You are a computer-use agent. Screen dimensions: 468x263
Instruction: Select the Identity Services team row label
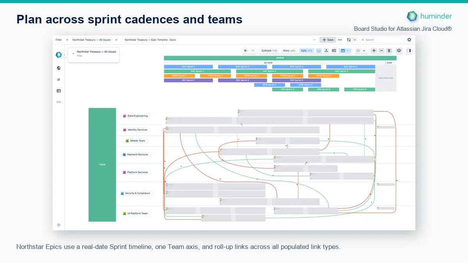[x=135, y=130]
